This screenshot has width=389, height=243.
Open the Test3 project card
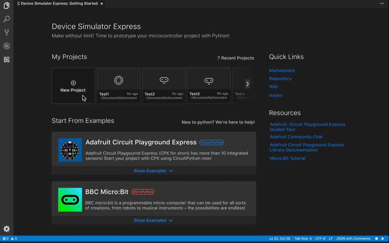209,86
